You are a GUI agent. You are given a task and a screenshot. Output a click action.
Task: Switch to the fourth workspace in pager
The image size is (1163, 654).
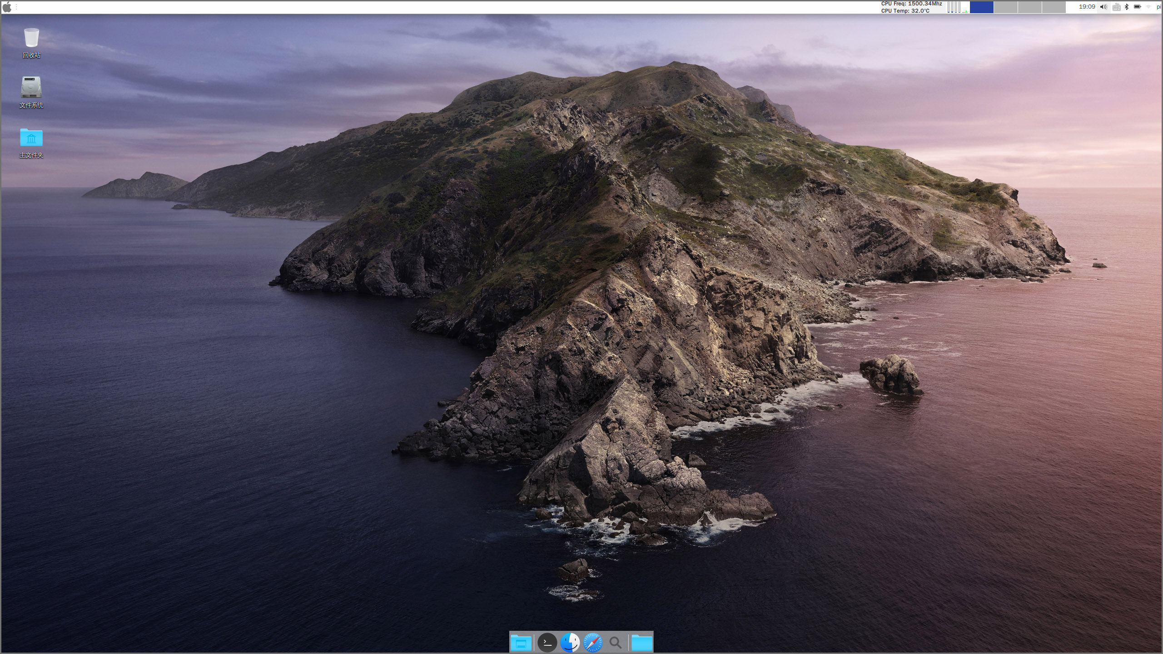tap(1054, 7)
